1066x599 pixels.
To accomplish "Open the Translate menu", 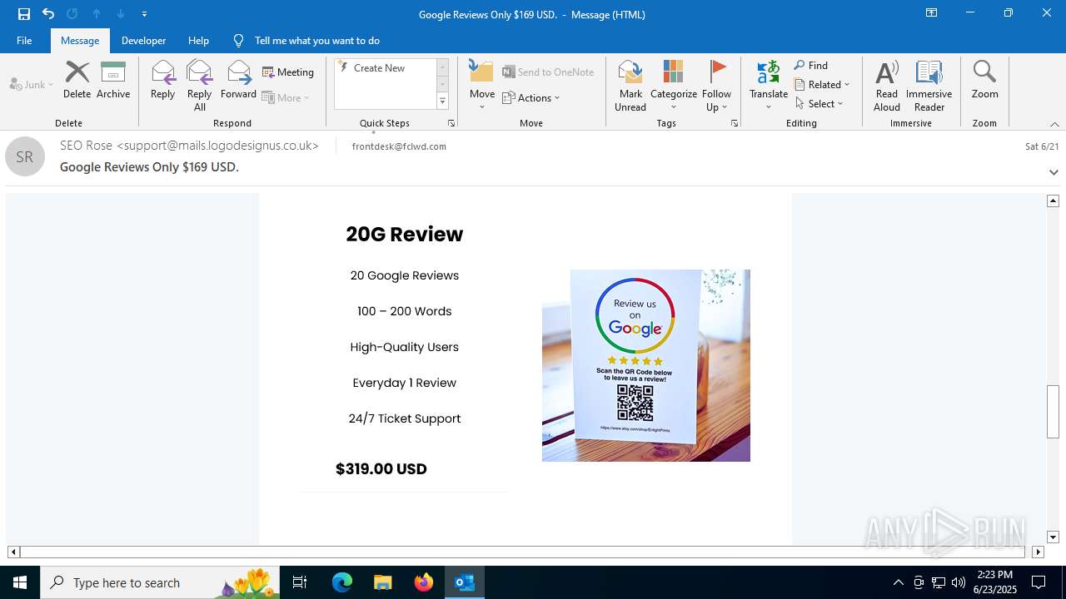I will tap(769, 86).
